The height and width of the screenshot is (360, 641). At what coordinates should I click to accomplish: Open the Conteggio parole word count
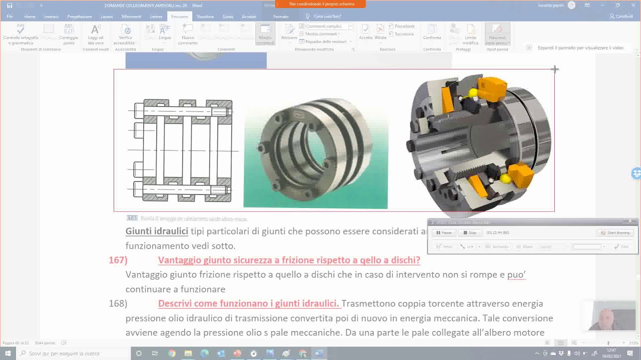pyautogui.click(x=69, y=34)
